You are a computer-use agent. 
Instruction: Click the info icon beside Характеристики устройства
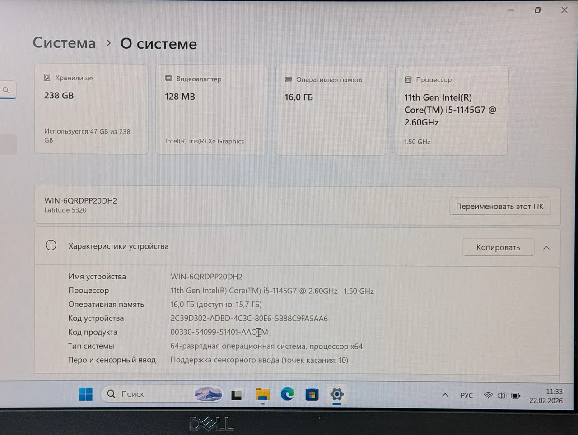[51, 245]
